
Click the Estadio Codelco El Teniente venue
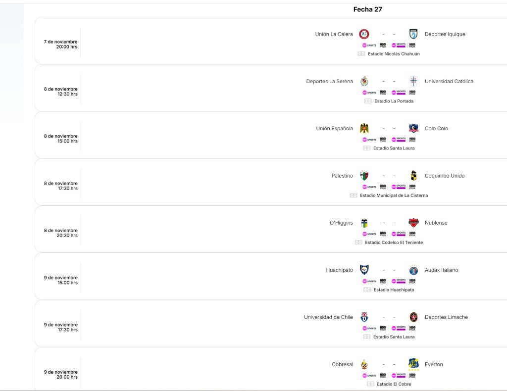[x=394, y=243]
